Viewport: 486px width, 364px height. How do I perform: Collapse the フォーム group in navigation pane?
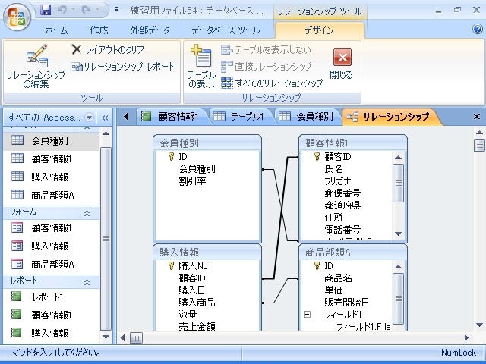click(x=87, y=213)
